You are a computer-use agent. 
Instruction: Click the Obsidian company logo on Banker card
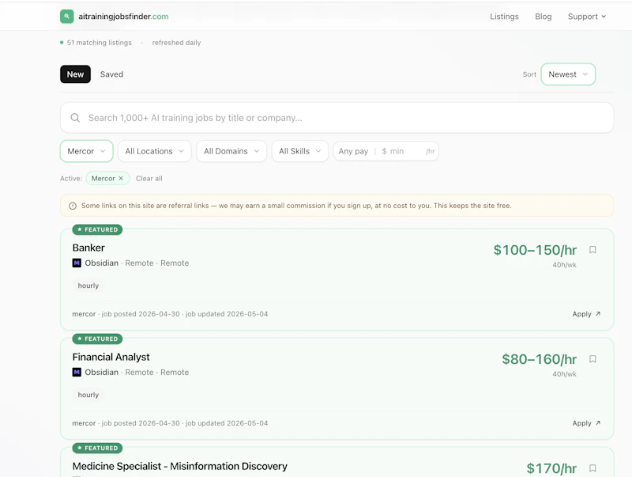coord(77,263)
